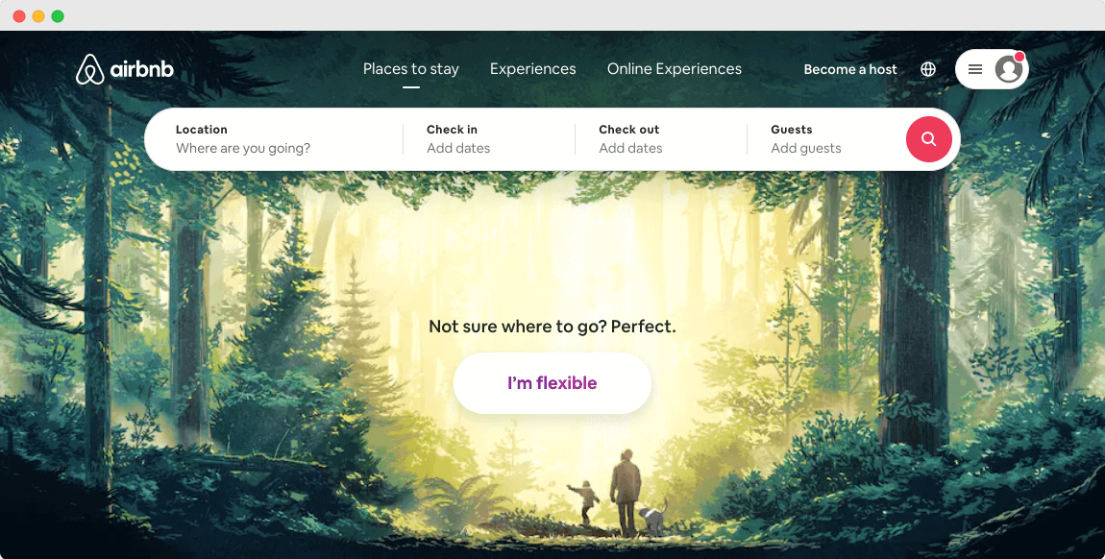Open the Check in date picker

[489, 139]
